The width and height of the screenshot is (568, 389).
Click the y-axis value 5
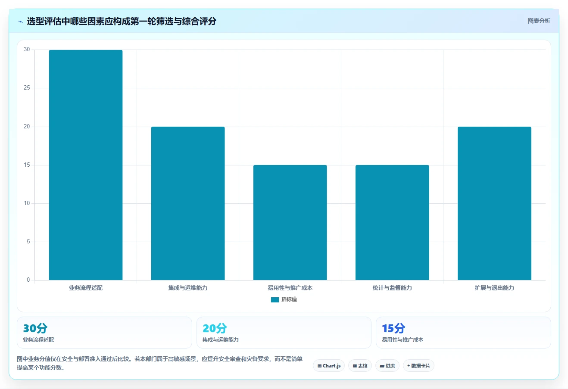(x=28, y=242)
